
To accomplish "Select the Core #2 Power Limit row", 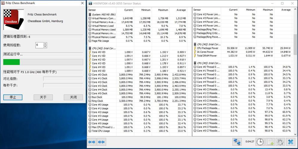I will (243, 14).
